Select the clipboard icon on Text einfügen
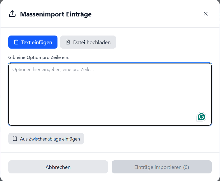This screenshot has width=220, height=181. point(16,42)
